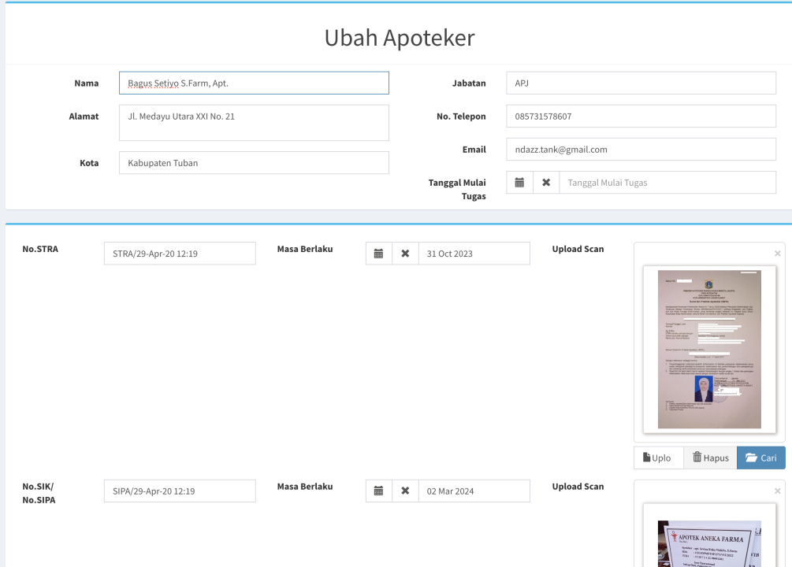Edit the Nama field with Bagus Setiyo
The image size is (792, 567).
[x=254, y=83]
